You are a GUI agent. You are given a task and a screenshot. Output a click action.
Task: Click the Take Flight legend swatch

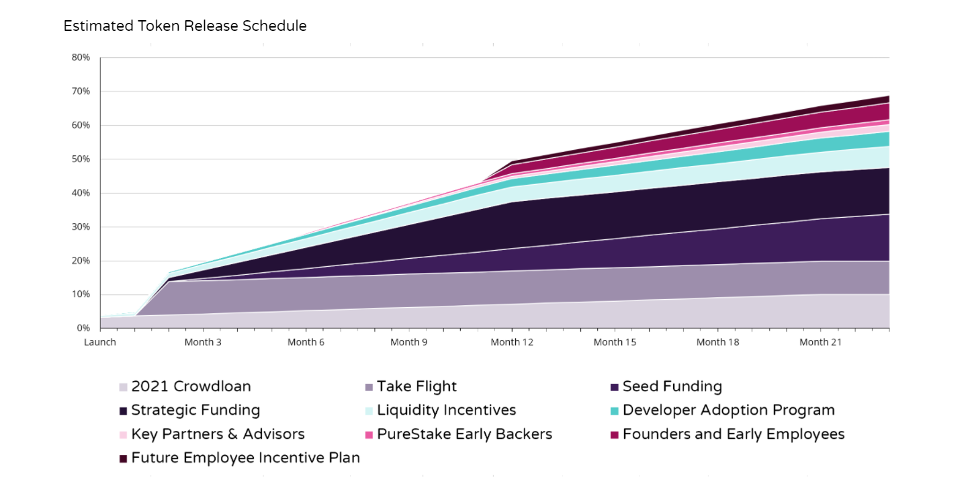coord(368,387)
